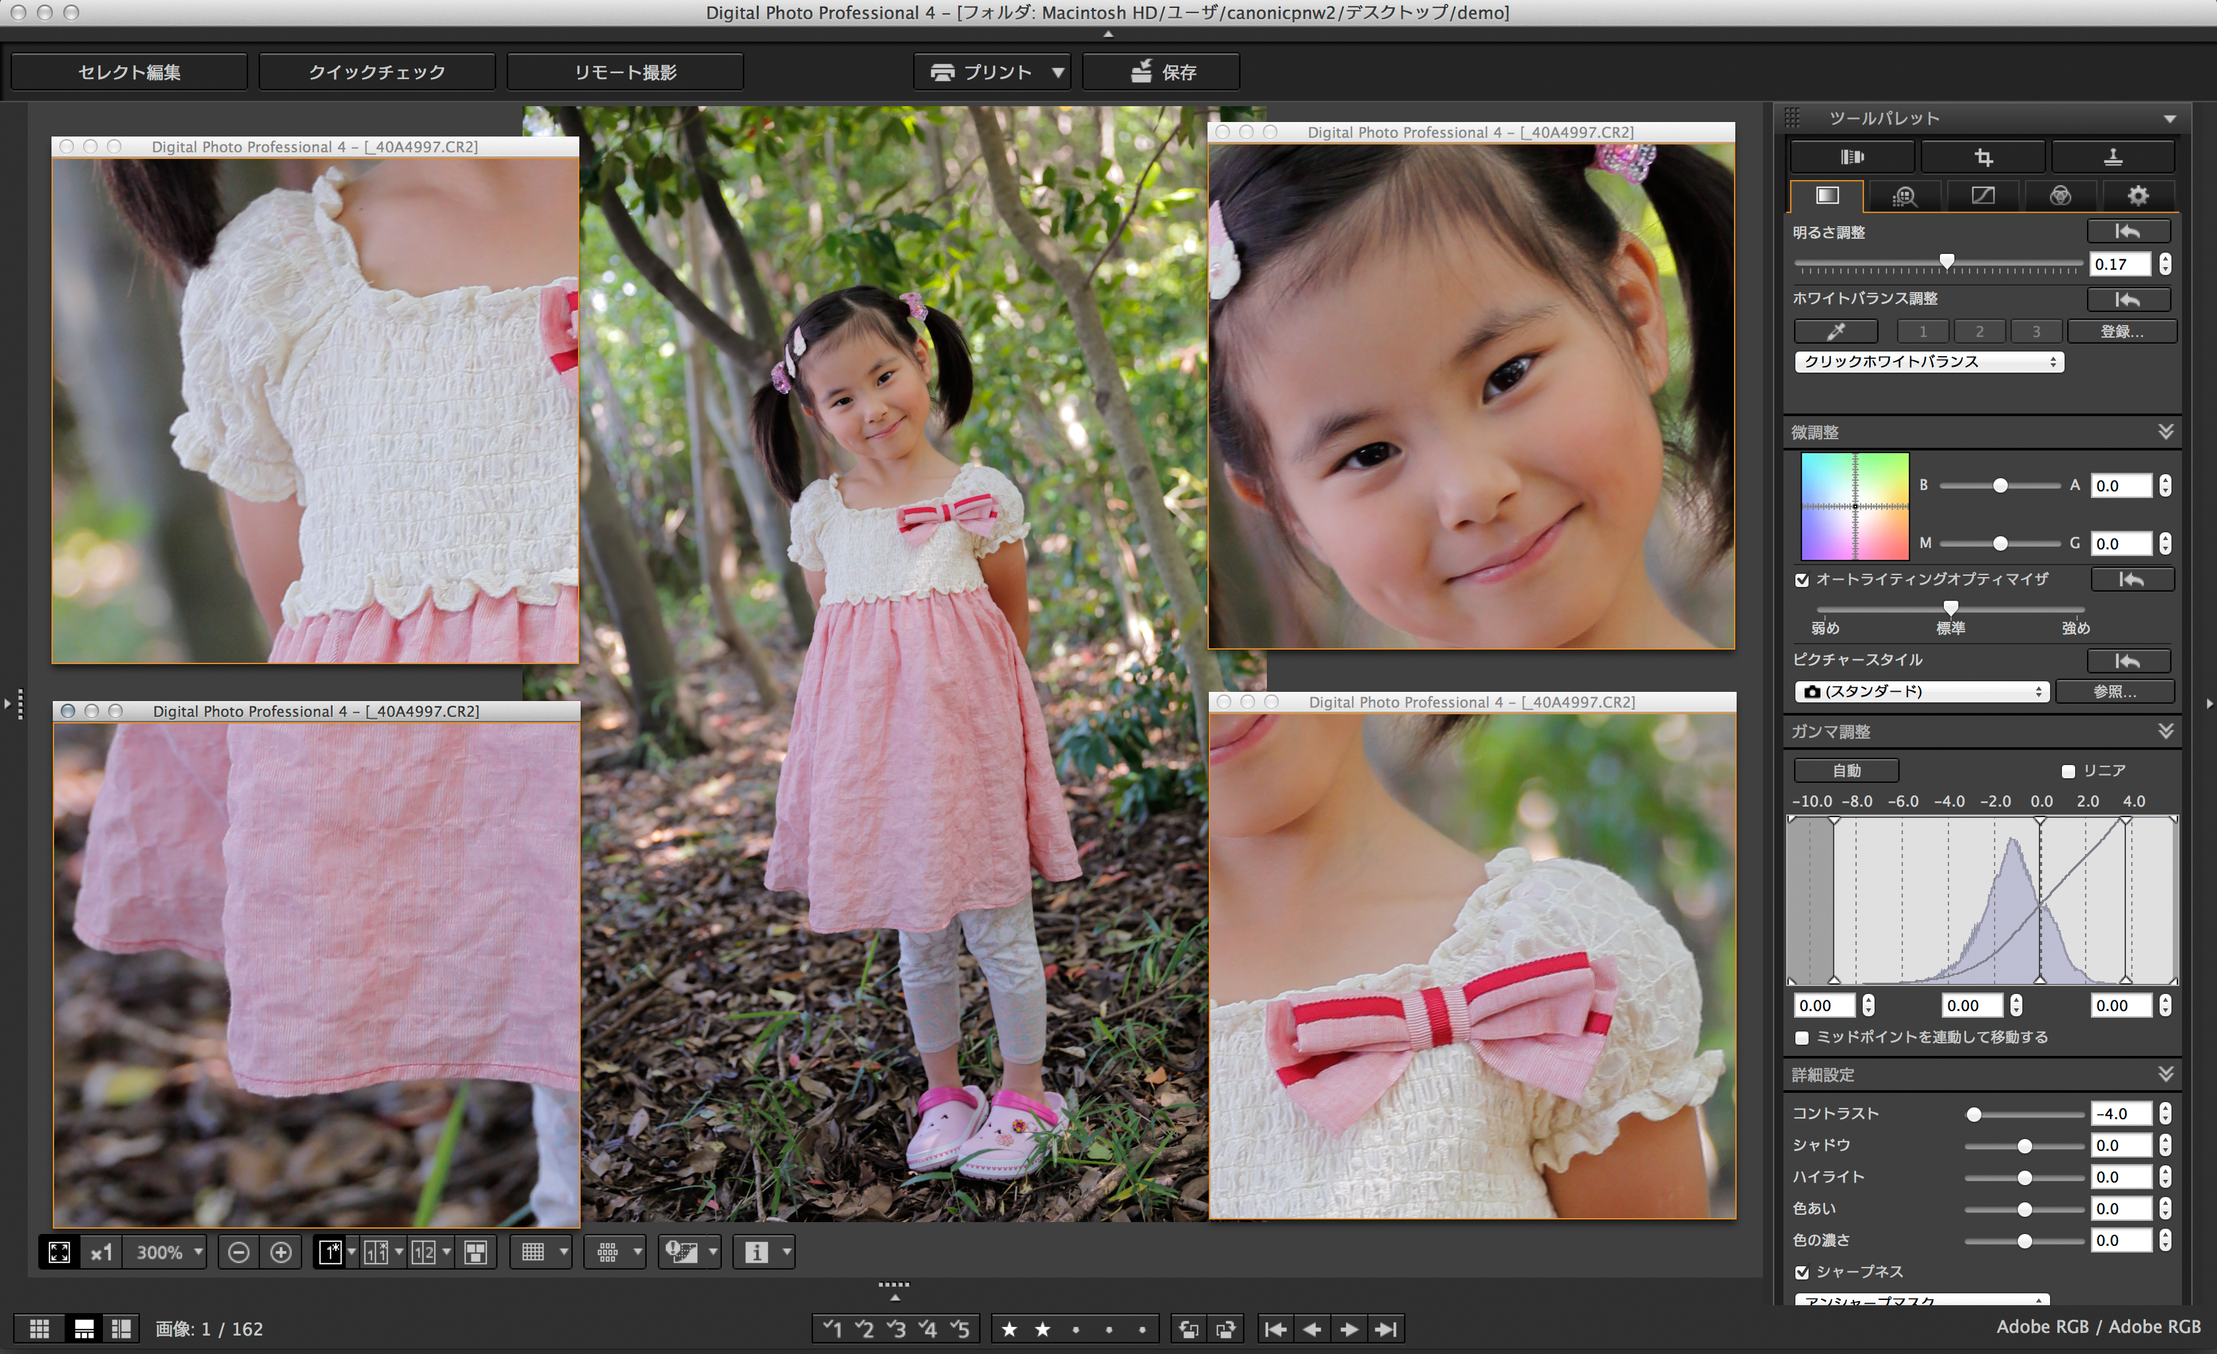
Task: Jump to the last image arrow
Action: pyautogui.click(x=1386, y=1329)
